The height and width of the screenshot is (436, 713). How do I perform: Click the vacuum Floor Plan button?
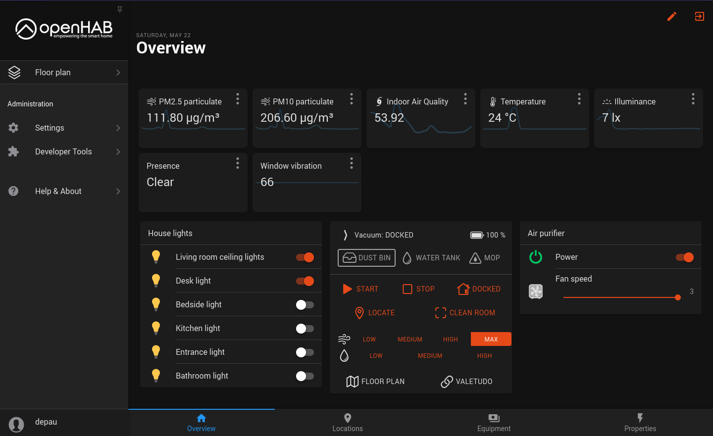tap(376, 382)
